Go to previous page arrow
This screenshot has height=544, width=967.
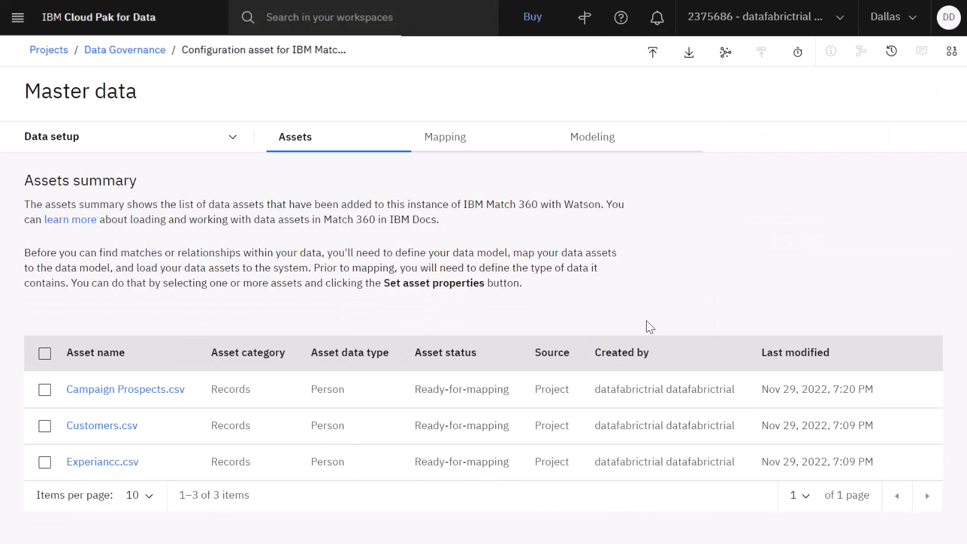tap(897, 496)
